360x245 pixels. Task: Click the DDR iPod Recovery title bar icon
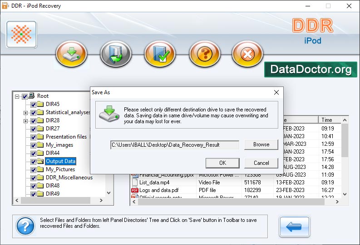pos(5,6)
